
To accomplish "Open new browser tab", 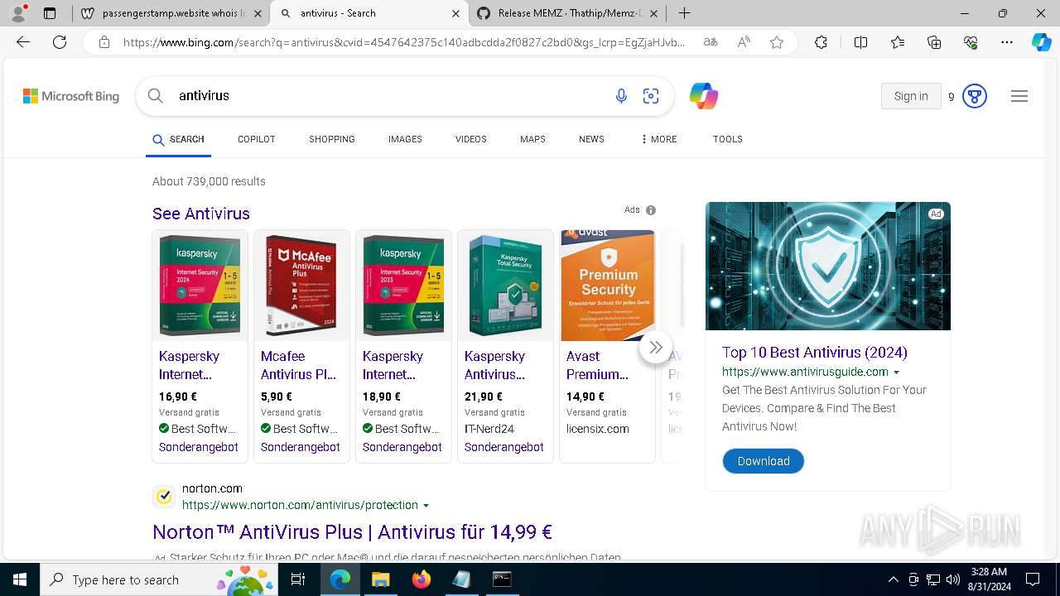I will [x=684, y=13].
